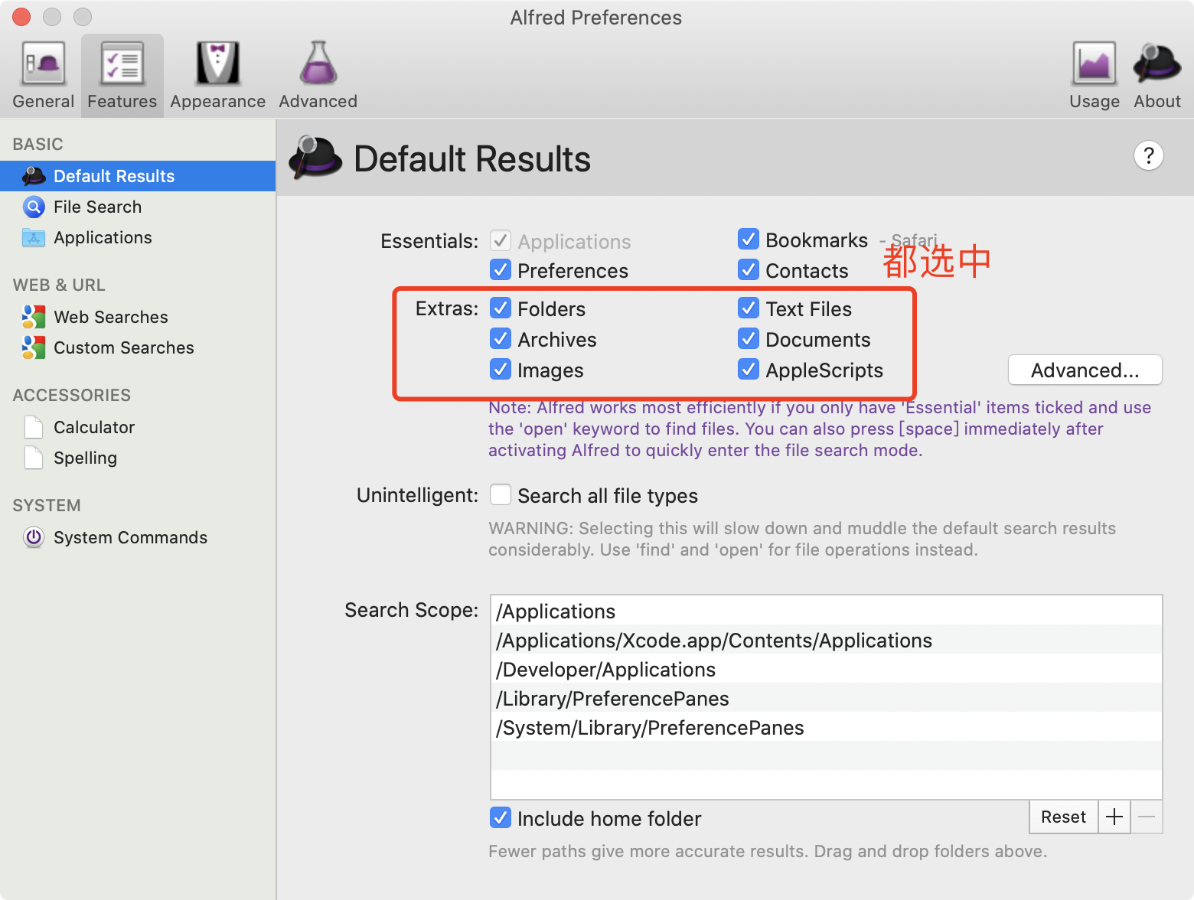Click the Web Searches colored icon
1194x900 pixels.
point(34,317)
